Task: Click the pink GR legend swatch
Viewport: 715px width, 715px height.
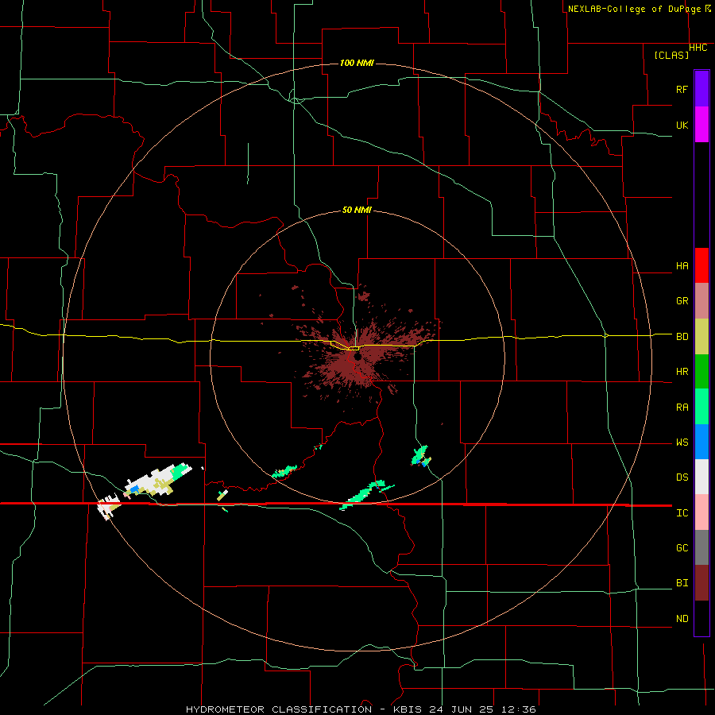Action: tap(701, 301)
